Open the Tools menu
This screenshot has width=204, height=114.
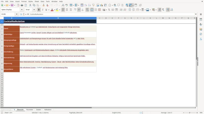pos(48,1)
